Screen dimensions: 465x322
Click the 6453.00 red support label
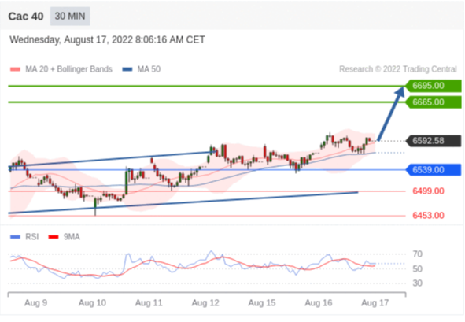pos(428,216)
